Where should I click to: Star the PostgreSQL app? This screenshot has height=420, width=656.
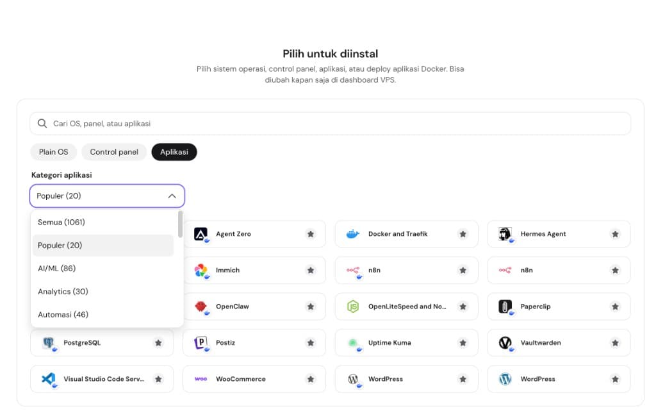coord(158,343)
